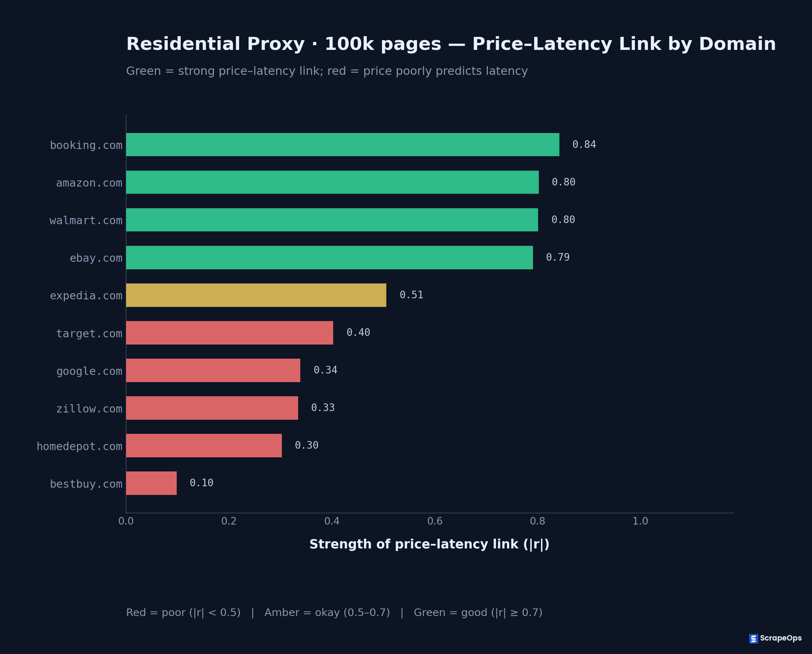The height and width of the screenshot is (654, 812).
Task: Click the chart title Residential Proxy heading
Action: (x=451, y=44)
